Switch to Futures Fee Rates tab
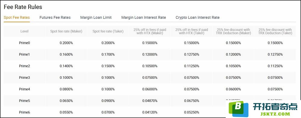The image size is (301, 118). tap(55, 18)
